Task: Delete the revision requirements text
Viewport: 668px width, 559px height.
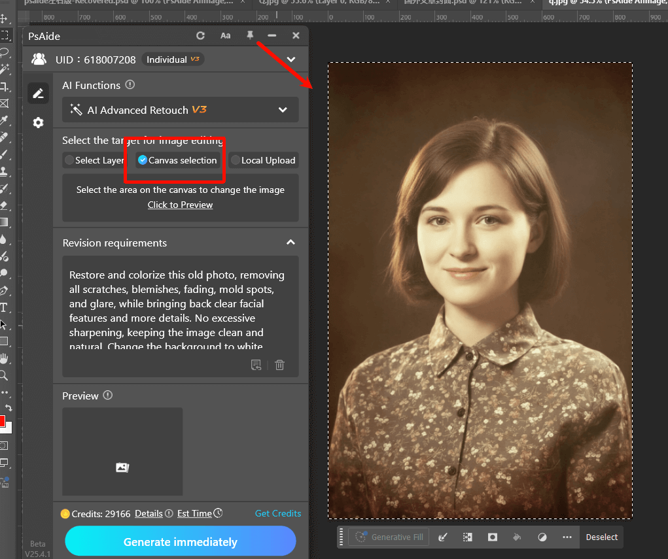Action: pos(279,365)
